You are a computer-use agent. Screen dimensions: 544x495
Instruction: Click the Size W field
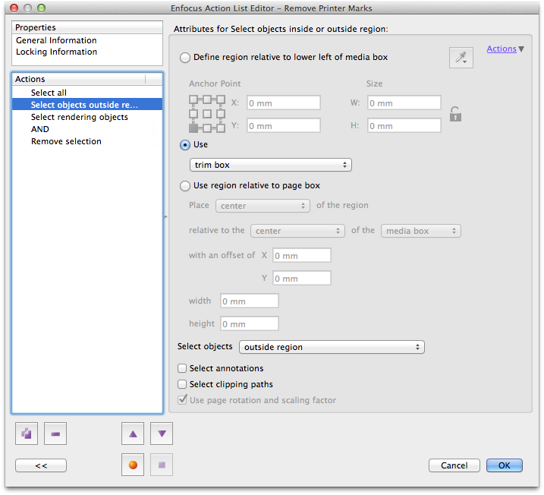click(x=404, y=103)
